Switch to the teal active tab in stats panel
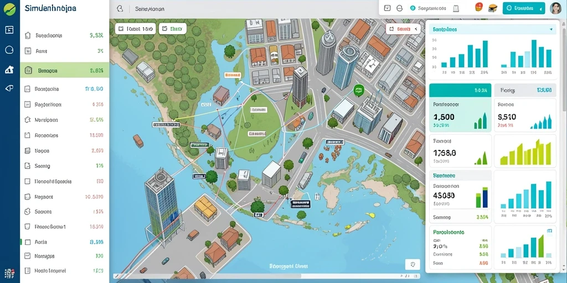 pyautogui.click(x=460, y=90)
